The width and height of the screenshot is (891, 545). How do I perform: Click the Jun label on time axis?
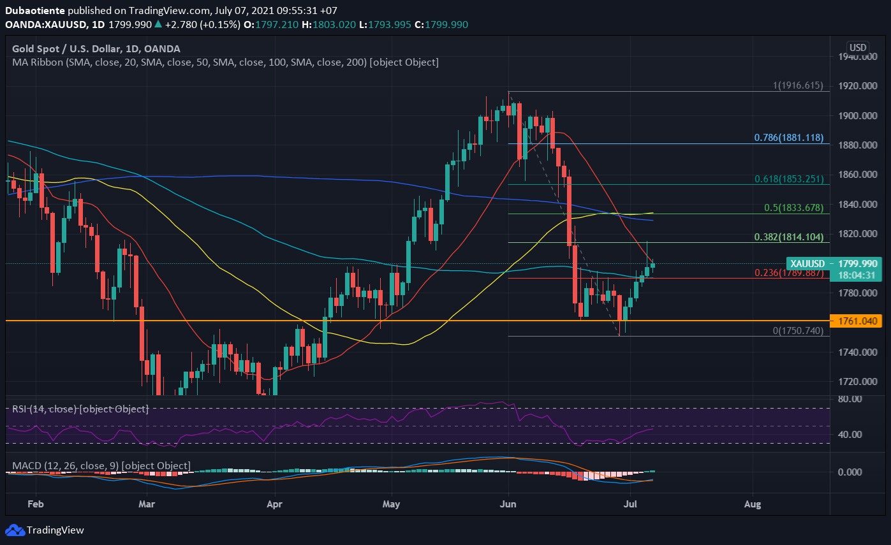pyautogui.click(x=508, y=505)
